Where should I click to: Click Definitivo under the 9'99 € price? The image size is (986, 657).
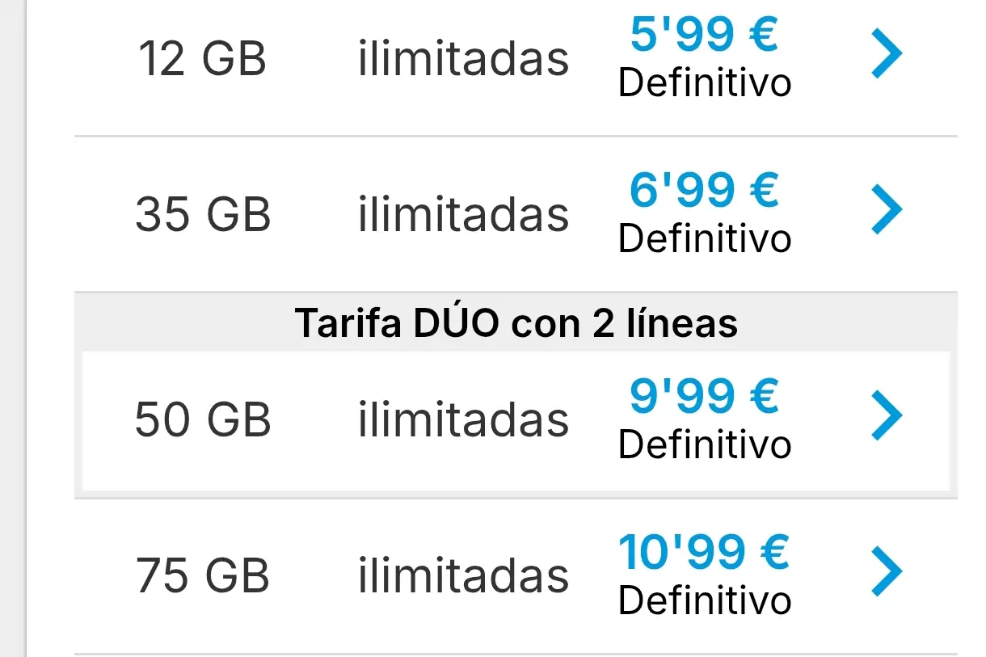(705, 444)
